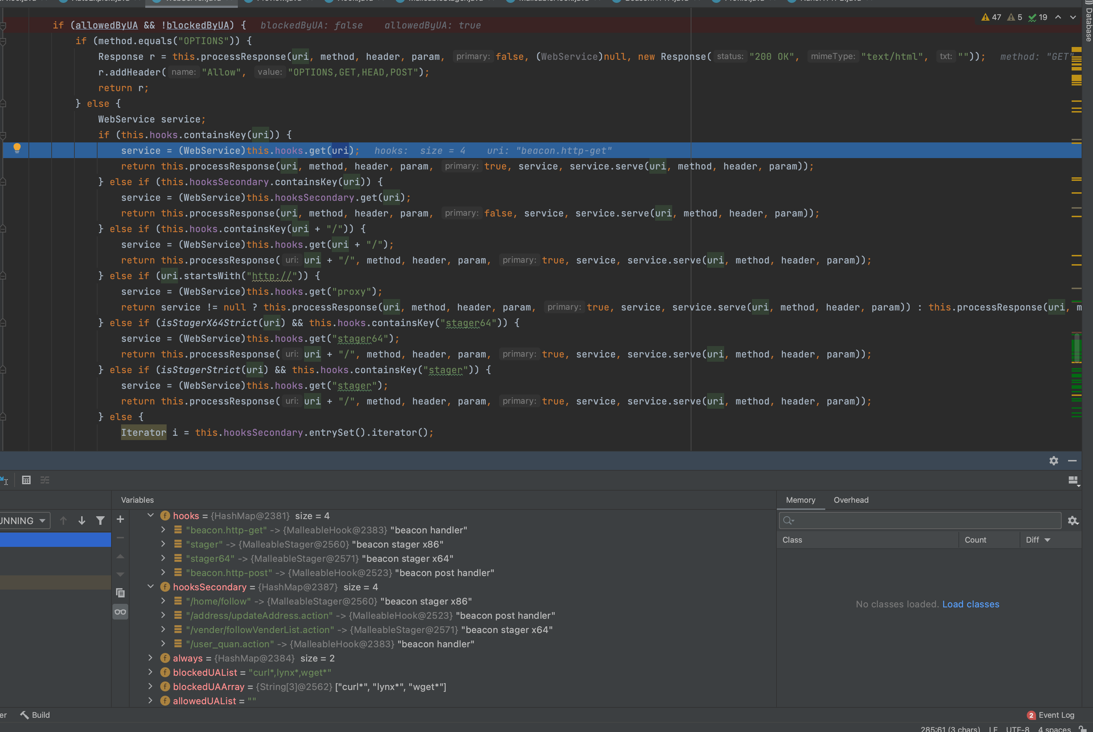Open the Build tool window
The width and height of the screenshot is (1093, 732).
(35, 715)
